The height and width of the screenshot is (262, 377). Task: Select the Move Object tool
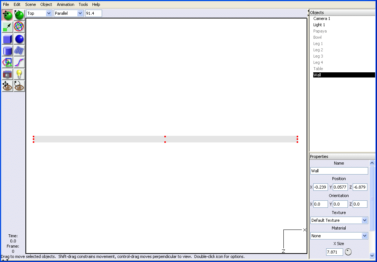7,15
